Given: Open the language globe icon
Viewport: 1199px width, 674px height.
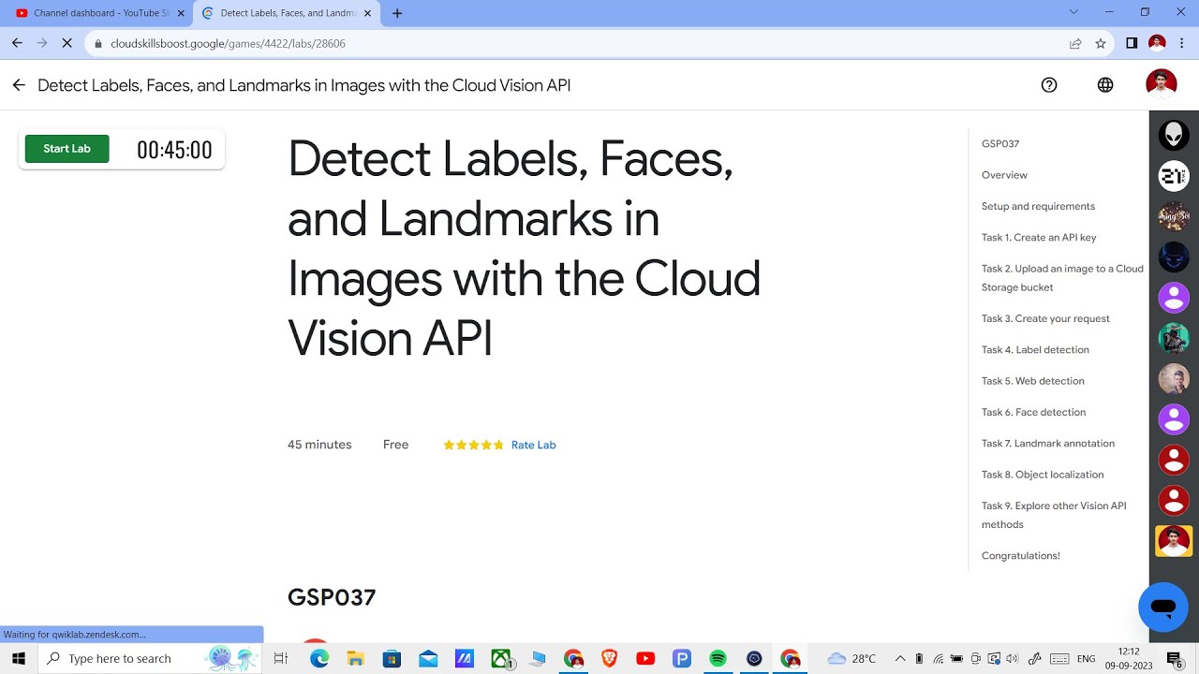Looking at the screenshot, I should [1105, 85].
